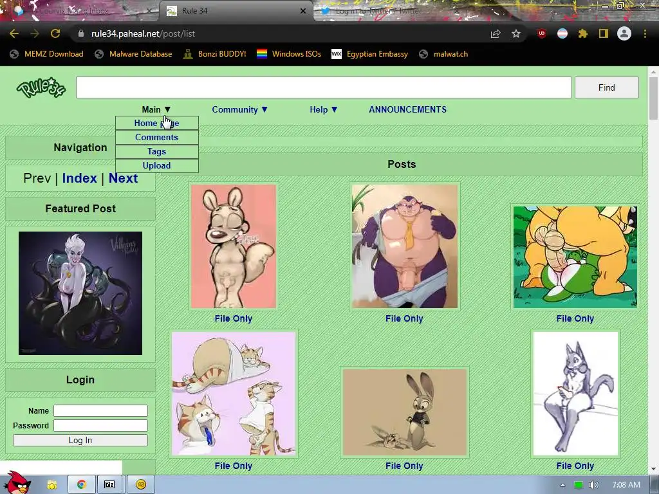Choose Tags from Main menu

157,152
